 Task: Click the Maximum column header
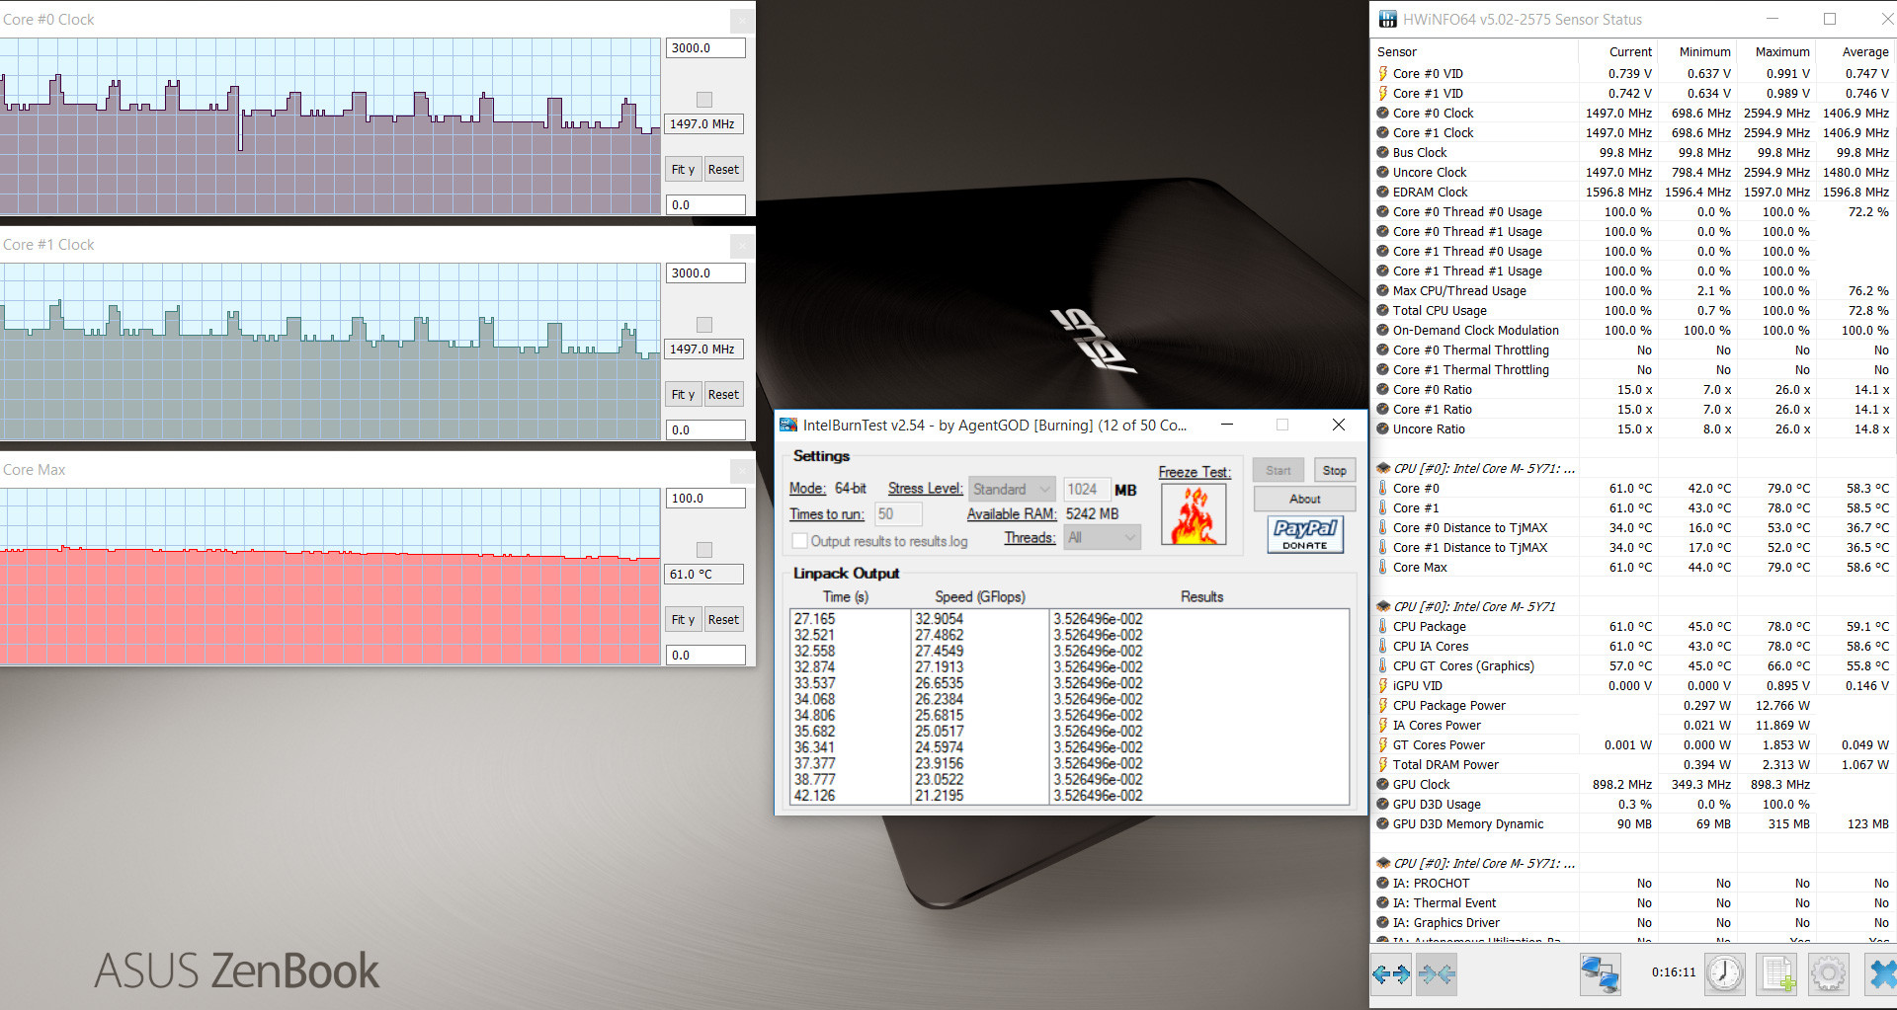[1781, 52]
